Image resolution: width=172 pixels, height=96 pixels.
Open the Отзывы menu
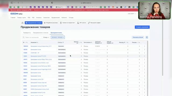pos(71,18)
